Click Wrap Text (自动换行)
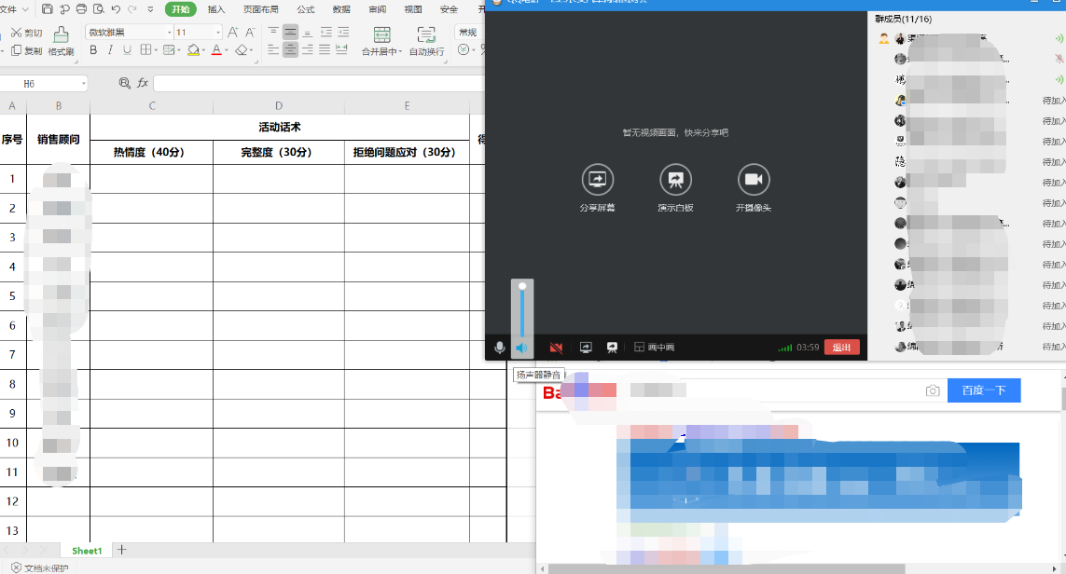The width and height of the screenshot is (1066, 574). coord(426,41)
